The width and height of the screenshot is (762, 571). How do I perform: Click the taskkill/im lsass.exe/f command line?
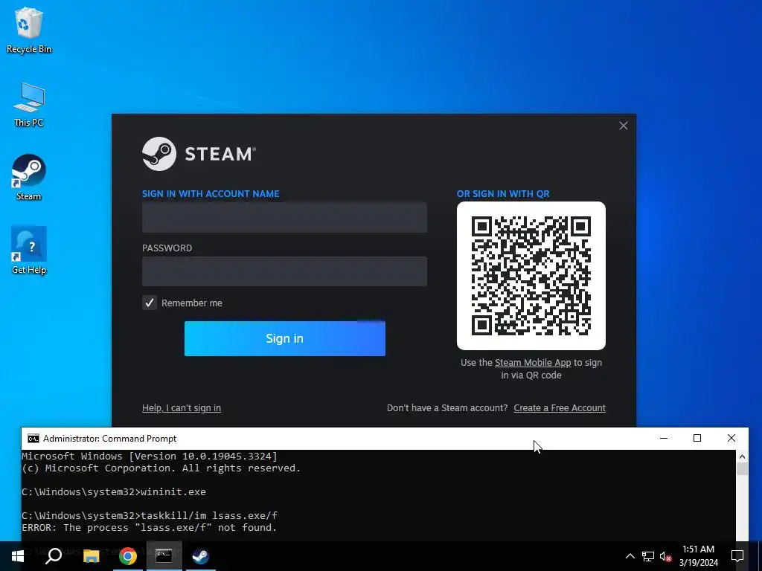pyautogui.click(x=150, y=516)
